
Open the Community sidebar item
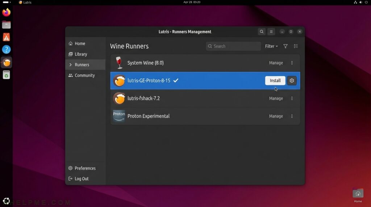pyautogui.click(x=84, y=75)
